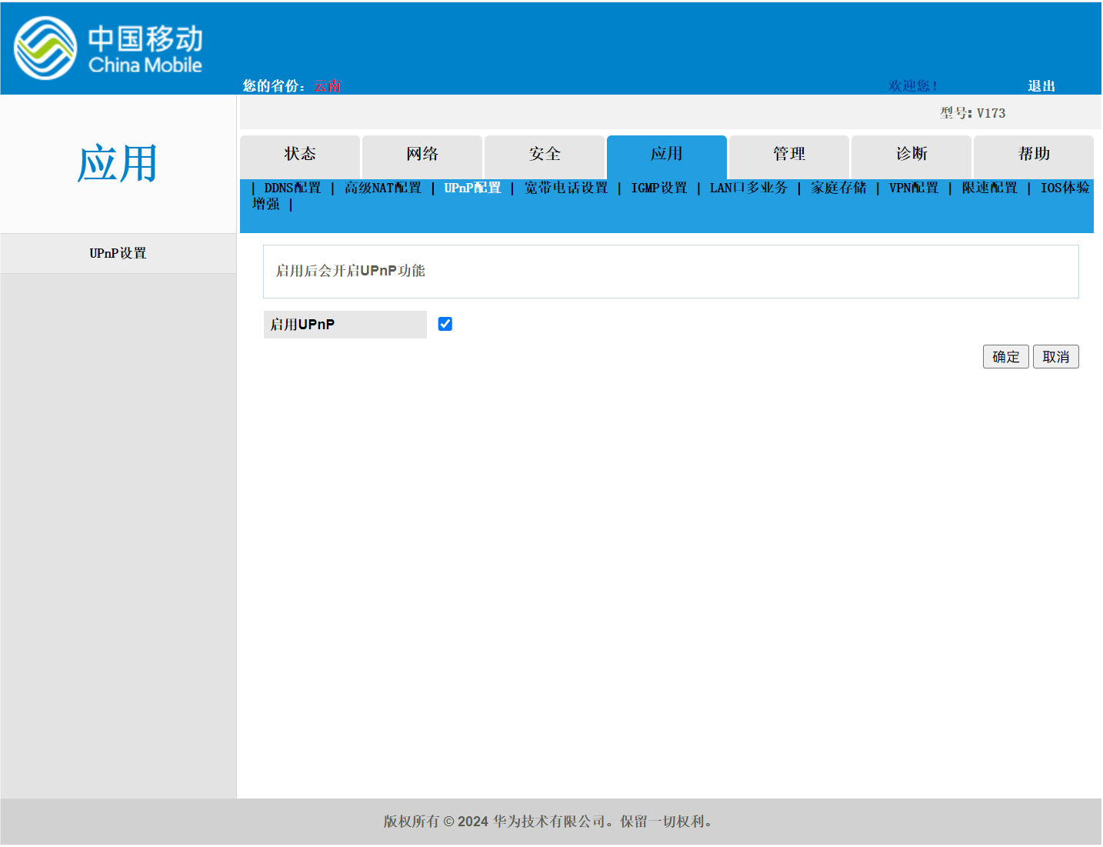Open the 管理 tab
This screenshot has height=847, width=1103.
[789, 155]
